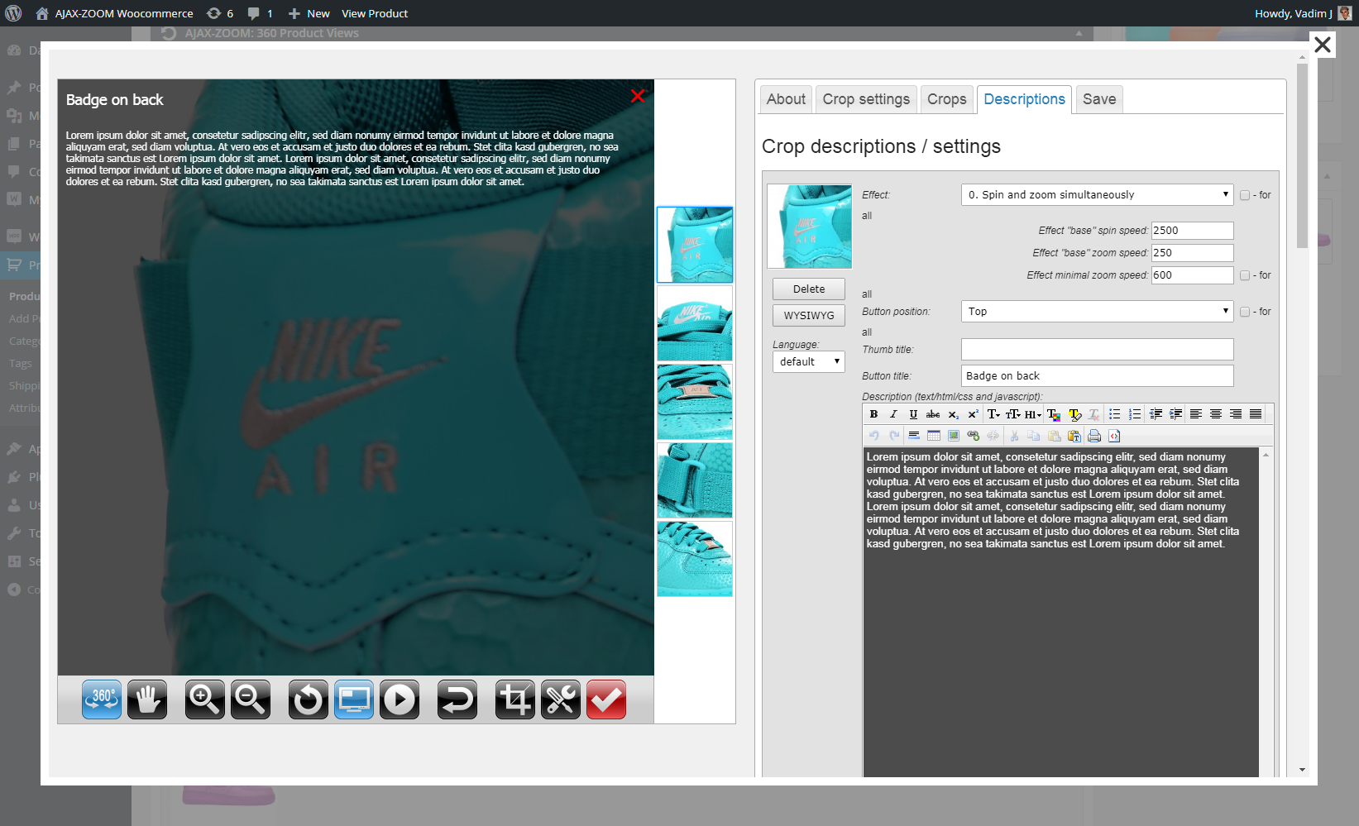Select the Descriptions tab
Image resolution: width=1359 pixels, height=826 pixels.
[1024, 99]
